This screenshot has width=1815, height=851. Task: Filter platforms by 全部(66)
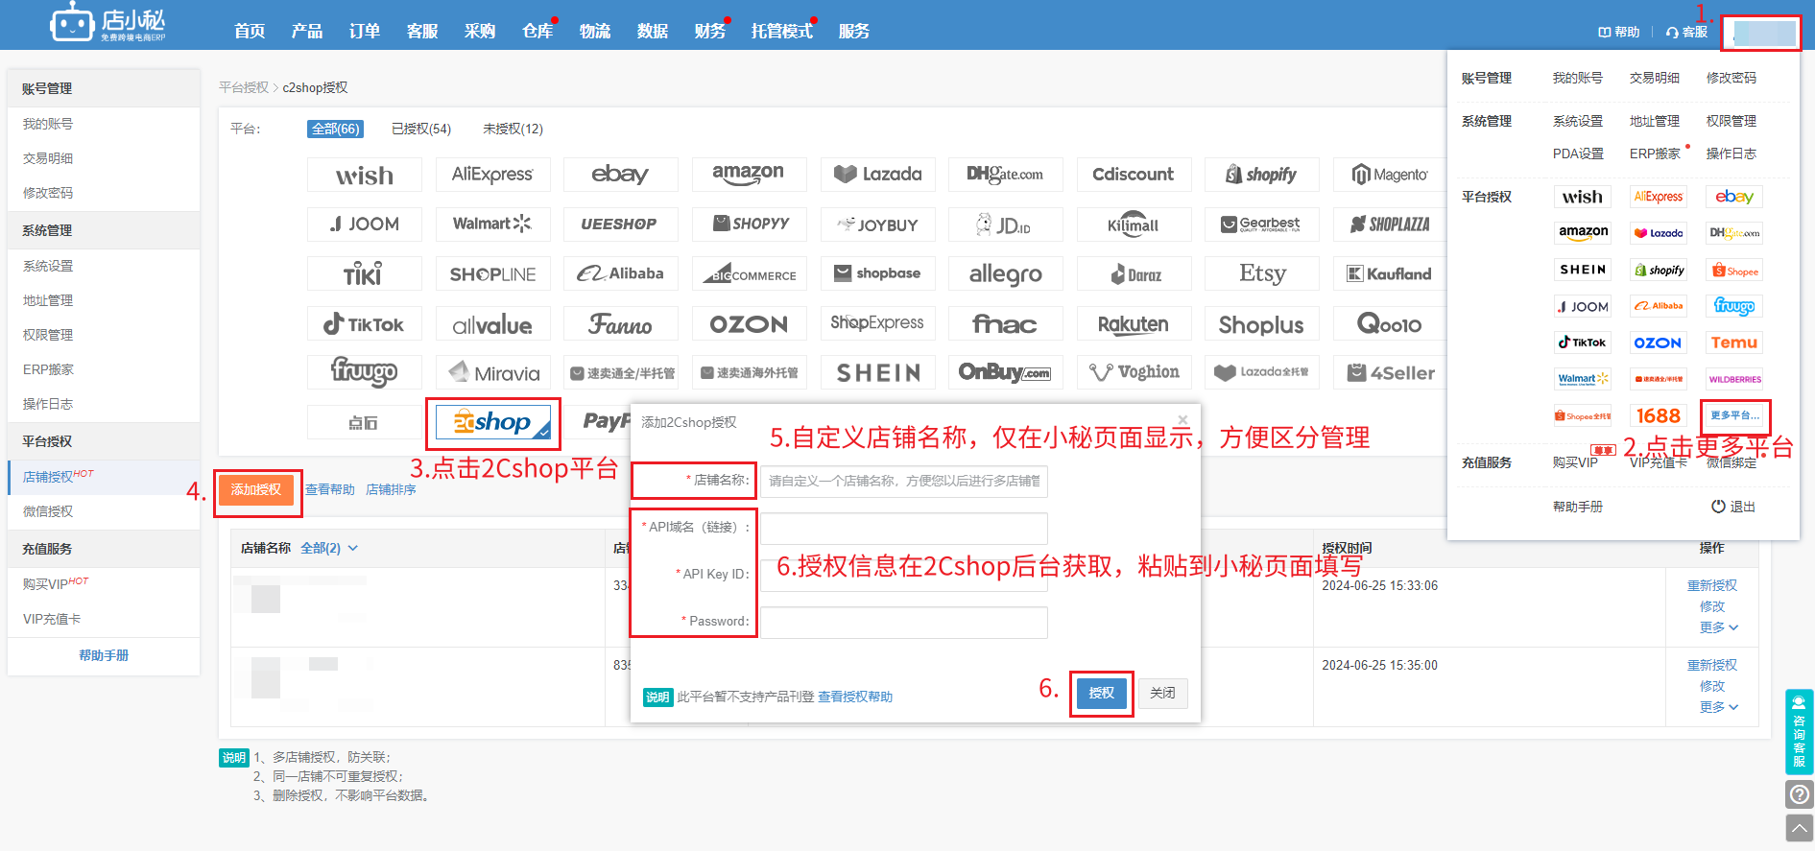point(336,129)
